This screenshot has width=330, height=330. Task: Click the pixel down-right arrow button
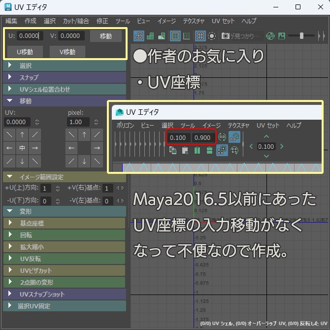click(x=97, y=161)
